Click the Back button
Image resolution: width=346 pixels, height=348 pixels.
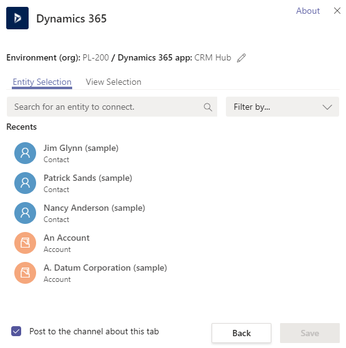tap(241, 333)
